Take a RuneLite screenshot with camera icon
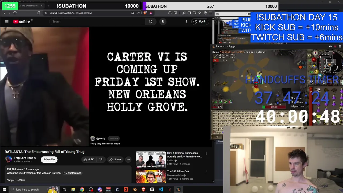Screen dimensions: 343x193 tap(340, 46)
